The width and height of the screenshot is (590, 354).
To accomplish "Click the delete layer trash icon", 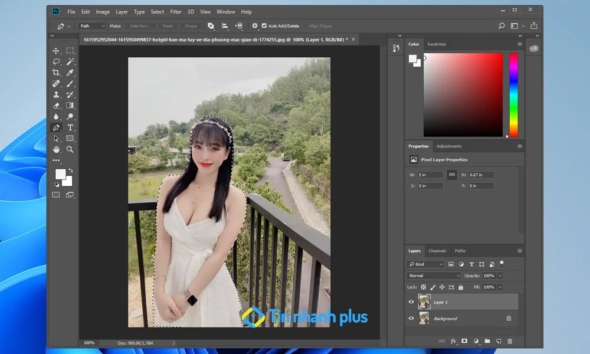I will [x=510, y=341].
